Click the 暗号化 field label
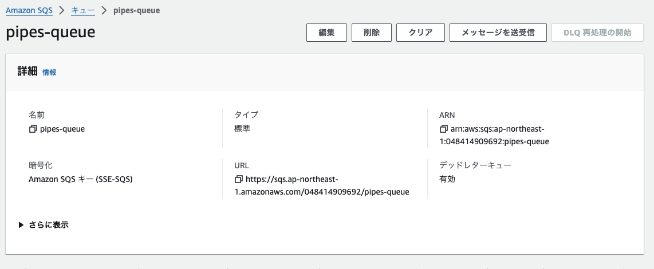This screenshot has height=269, width=654. [x=41, y=165]
